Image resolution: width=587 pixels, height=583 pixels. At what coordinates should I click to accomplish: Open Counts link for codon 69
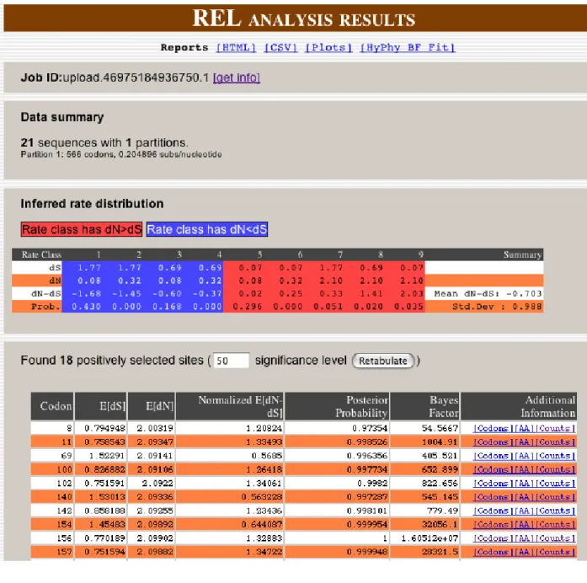[555, 456]
